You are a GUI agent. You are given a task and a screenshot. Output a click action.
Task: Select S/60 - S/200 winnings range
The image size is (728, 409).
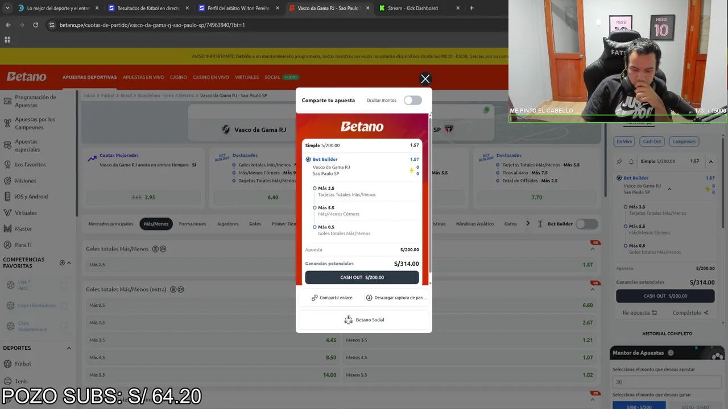pos(639,406)
